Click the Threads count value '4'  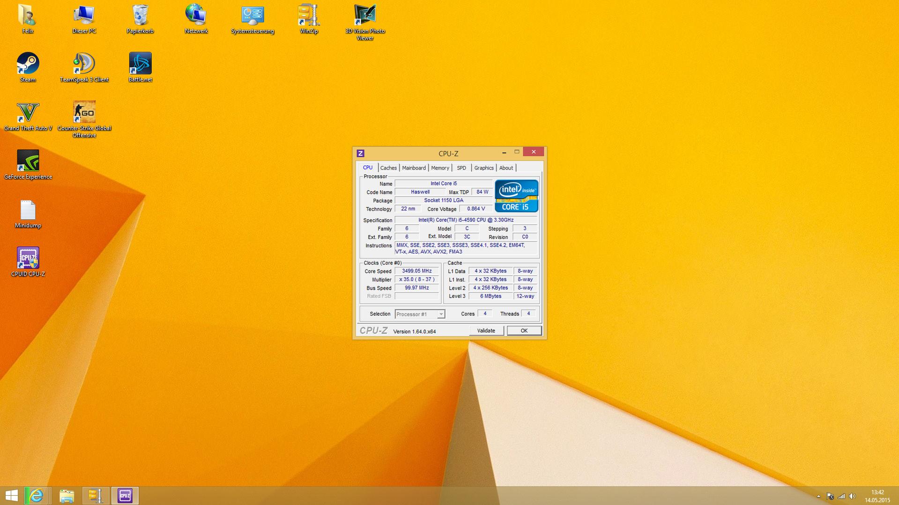pos(528,314)
